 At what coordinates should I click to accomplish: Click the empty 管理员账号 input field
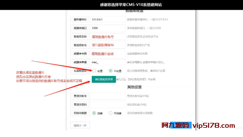pyautogui.click(x=108, y=96)
